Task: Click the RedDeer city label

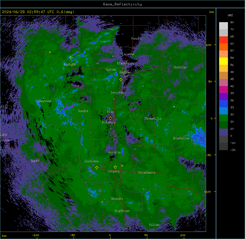Action: point(125,72)
